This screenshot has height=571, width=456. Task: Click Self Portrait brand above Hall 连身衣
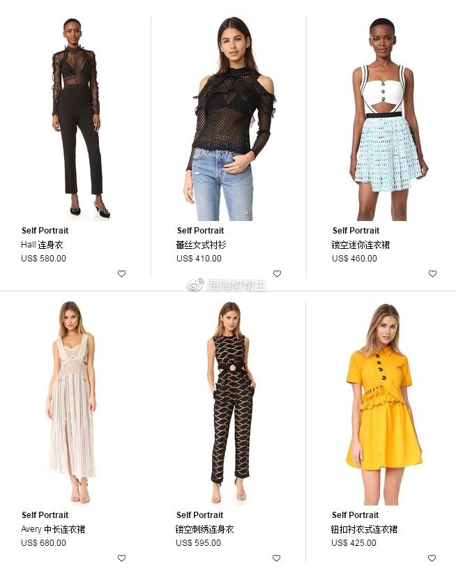click(45, 231)
